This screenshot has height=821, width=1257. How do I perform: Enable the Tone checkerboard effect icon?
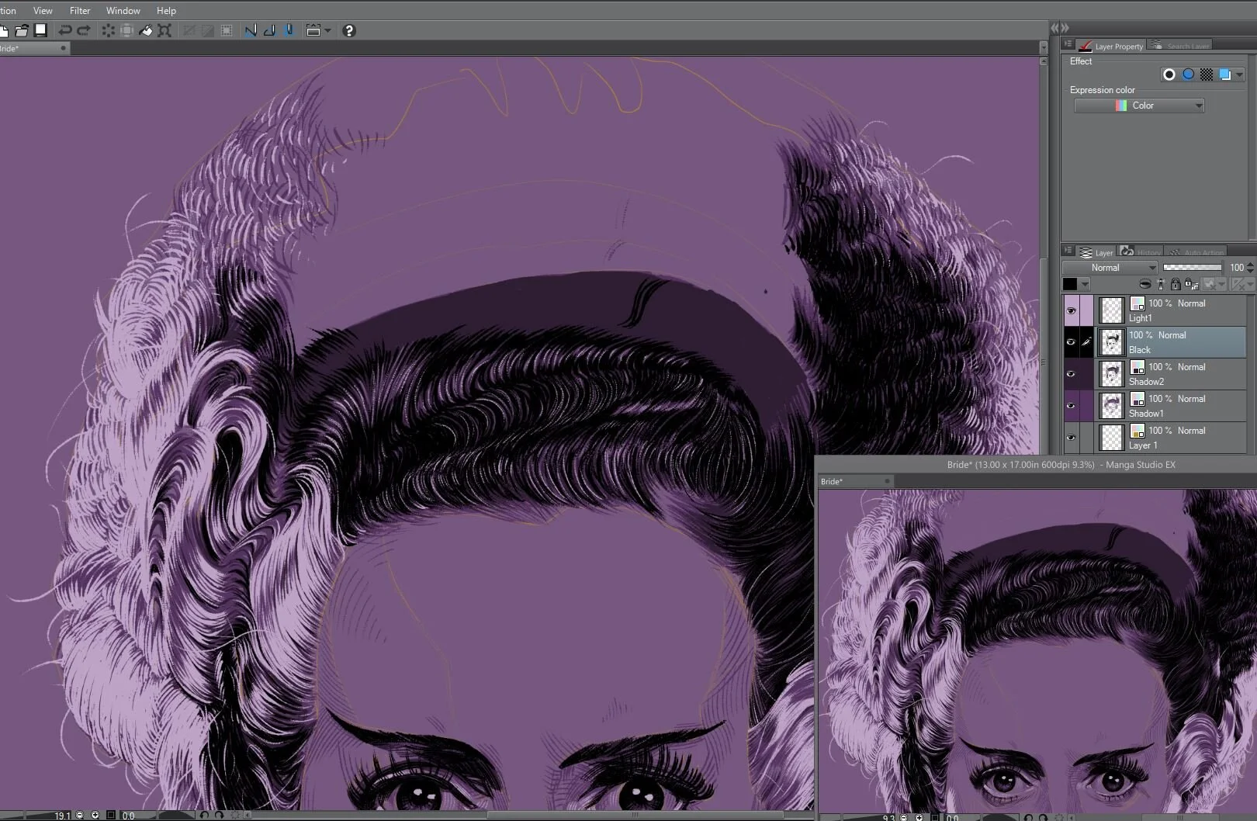pyautogui.click(x=1207, y=74)
